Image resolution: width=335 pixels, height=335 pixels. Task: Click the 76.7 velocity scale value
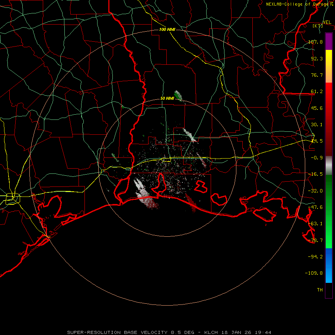pyautogui.click(x=317, y=75)
